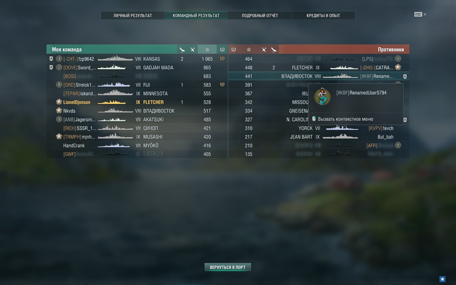456x285 pixels.
Task: Click enemy team medal column icon
Action: click(234, 49)
